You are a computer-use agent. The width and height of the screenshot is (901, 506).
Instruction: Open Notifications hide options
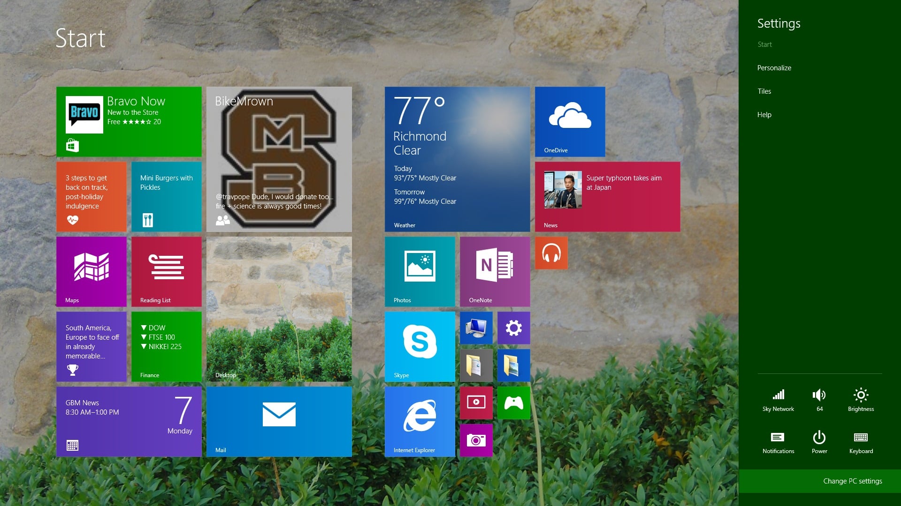[778, 441]
